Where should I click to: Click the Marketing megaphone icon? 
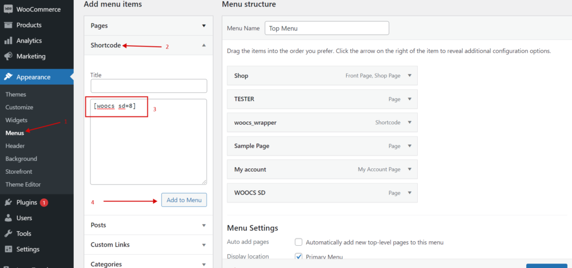point(8,56)
